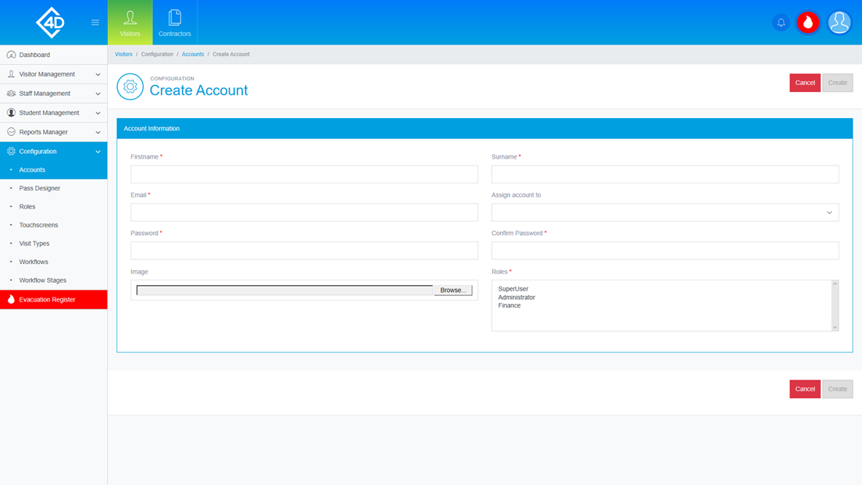The height and width of the screenshot is (485, 862).
Task: Click the bottom Cancel button
Action: [805, 389]
